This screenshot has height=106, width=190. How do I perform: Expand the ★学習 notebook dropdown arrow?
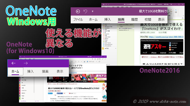coord(116,48)
